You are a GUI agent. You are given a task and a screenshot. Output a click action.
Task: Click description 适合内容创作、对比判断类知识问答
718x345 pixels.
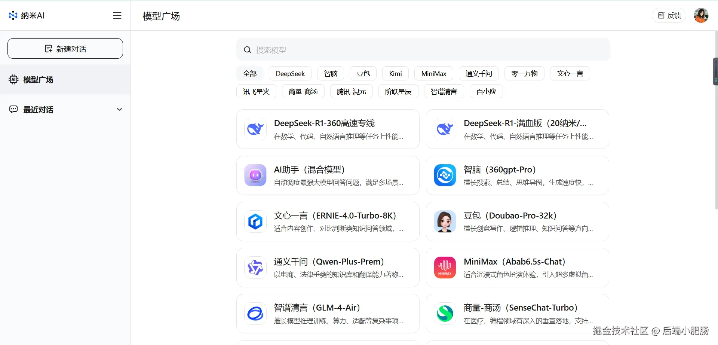(338, 229)
